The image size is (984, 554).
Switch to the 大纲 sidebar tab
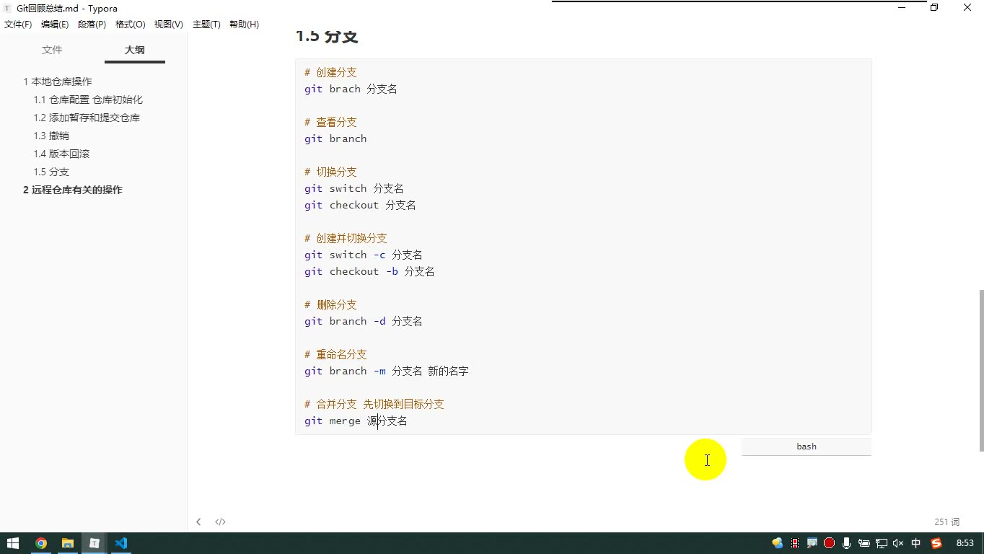pyautogui.click(x=135, y=50)
